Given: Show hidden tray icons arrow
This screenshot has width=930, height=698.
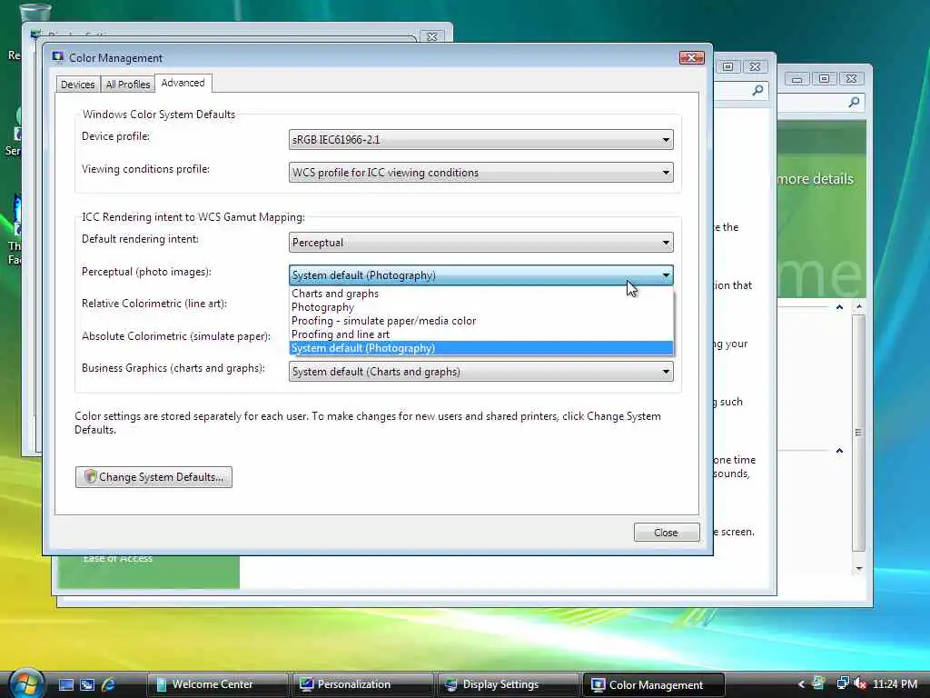Looking at the screenshot, I should tap(801, 684).
